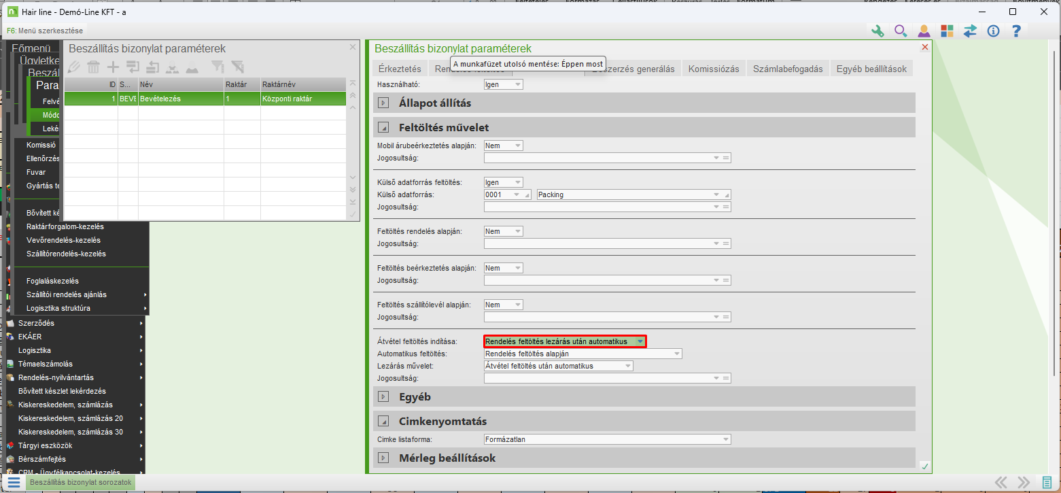This screenshot has height=493, width=1061.
Task: Click the document list icon at bottom right
Action: (1047, 482)
